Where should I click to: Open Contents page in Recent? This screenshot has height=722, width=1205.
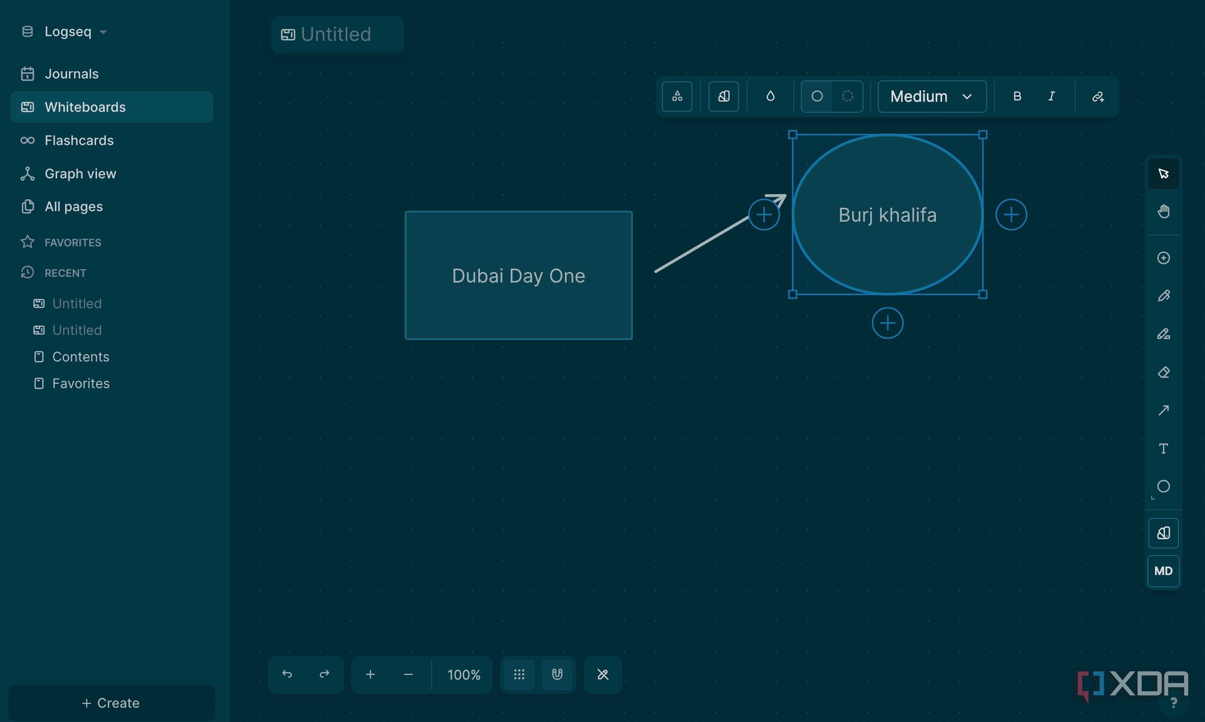pos(80,357)
